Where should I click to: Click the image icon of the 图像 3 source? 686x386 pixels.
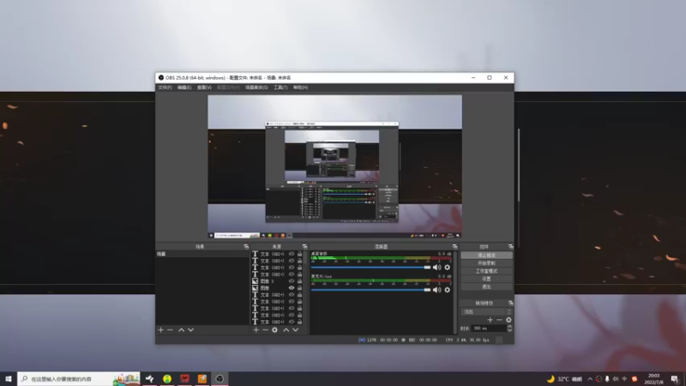tap(255, 281)
